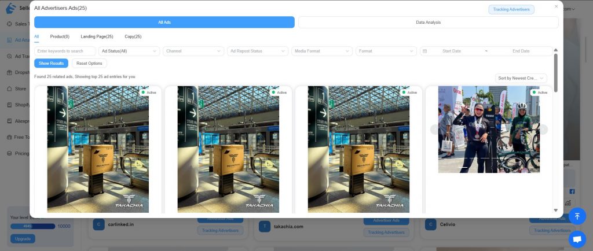Open Store house icon in sidebar
The width and height of the screenshot is (593, 251).
(x=9, y=88)
